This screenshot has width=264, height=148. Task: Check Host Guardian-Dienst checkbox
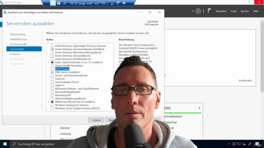[x=52, y=82]
